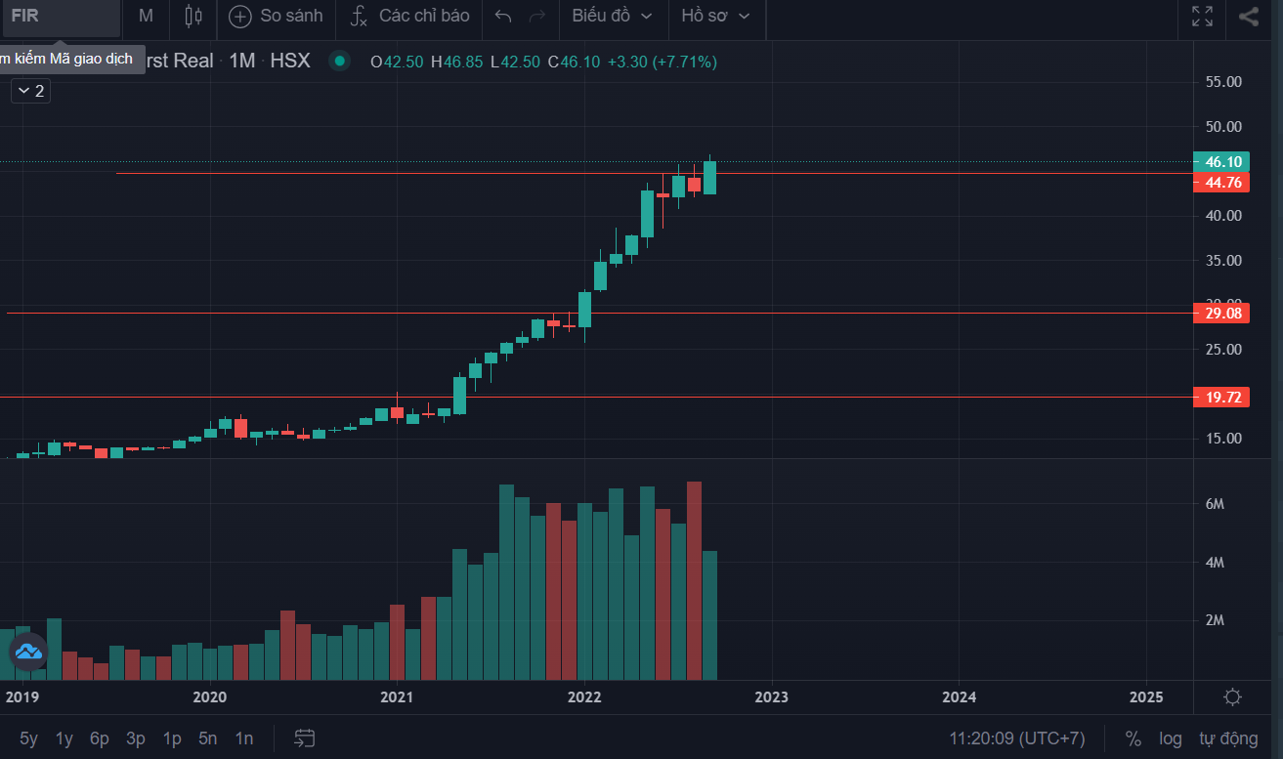
Task: Click the 46.10 current price label
Action: (1222, 162)
